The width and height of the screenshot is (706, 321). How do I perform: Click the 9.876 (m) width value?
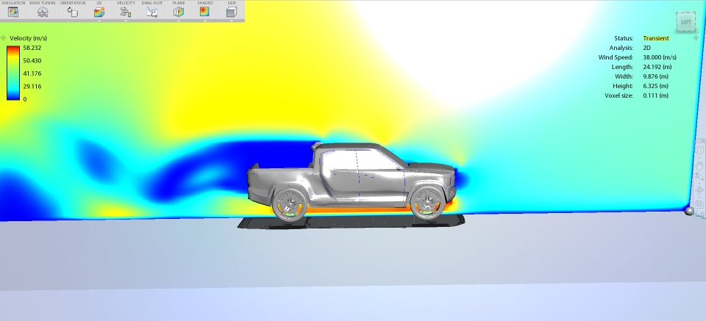tap(655, 76)
